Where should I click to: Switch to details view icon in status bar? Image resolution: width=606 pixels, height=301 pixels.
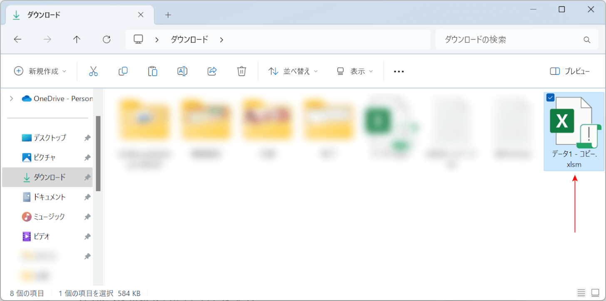(581, 293)
